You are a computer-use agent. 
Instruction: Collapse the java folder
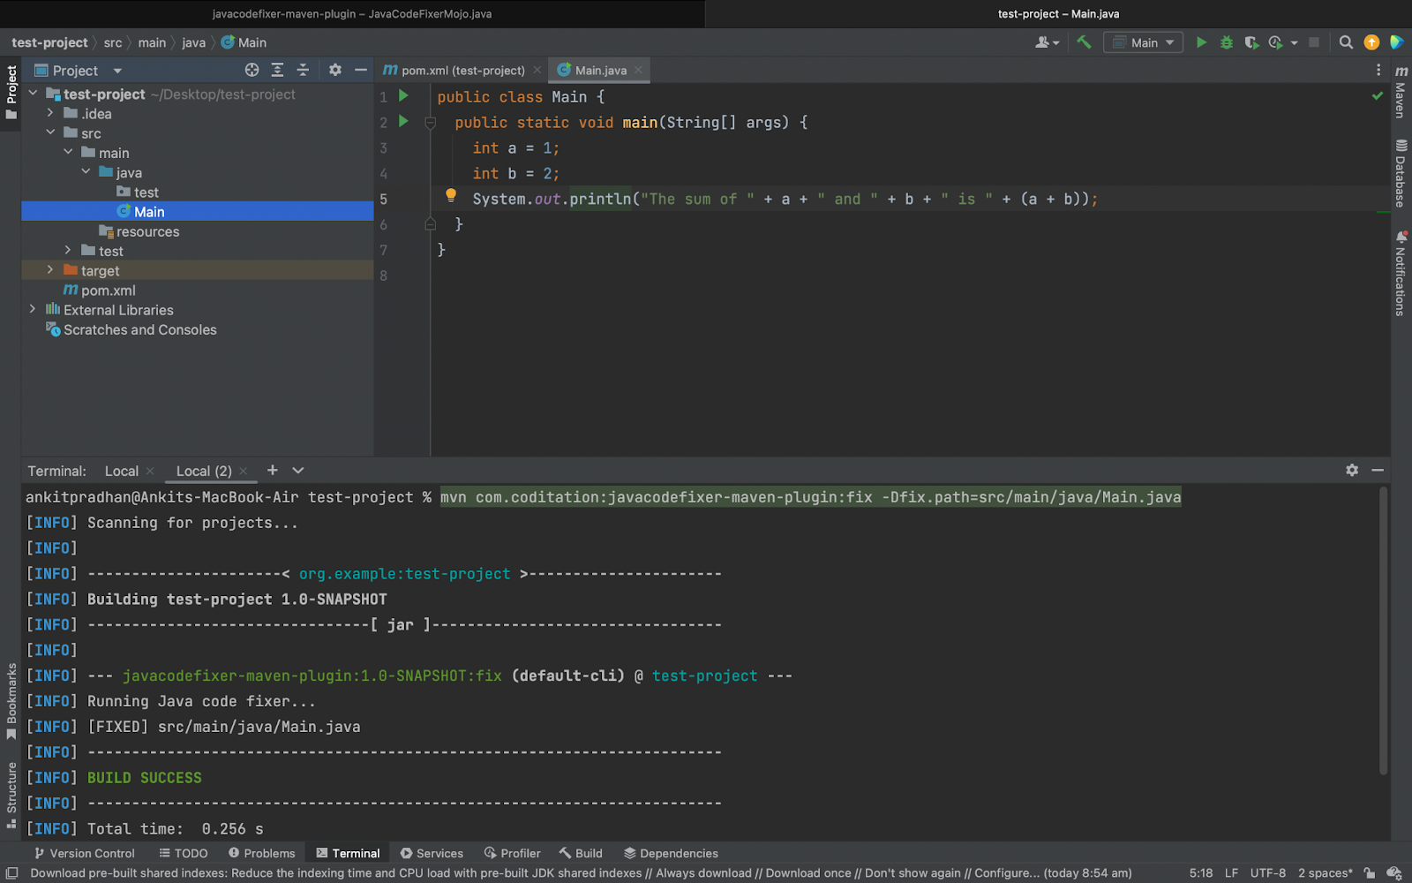click(x=86, y=171)
